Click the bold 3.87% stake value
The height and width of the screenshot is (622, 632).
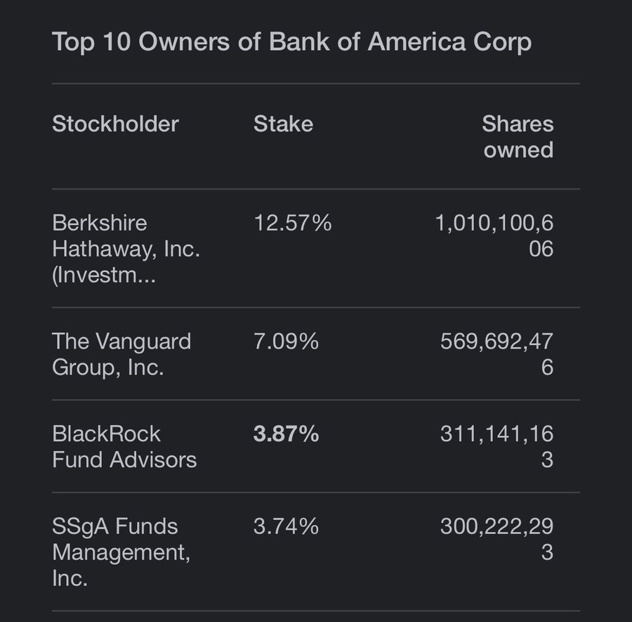[x=286, y=434]
